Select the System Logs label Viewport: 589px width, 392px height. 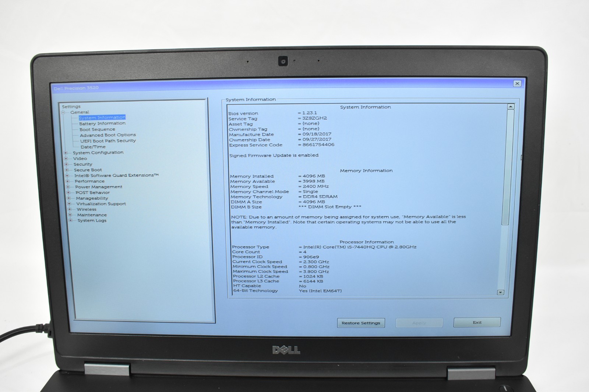click(92, 220)
